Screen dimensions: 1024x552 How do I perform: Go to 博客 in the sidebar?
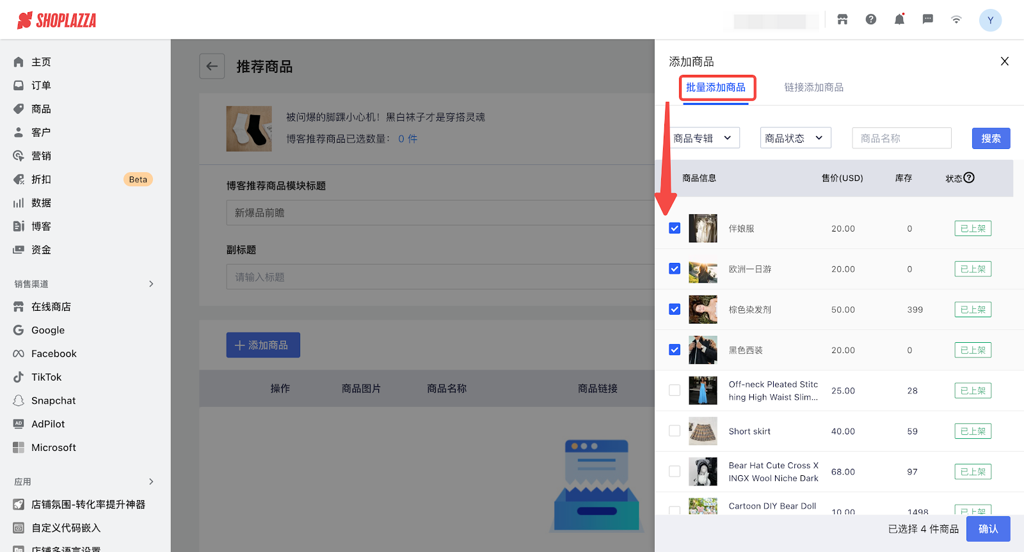(x=41, y=226)
